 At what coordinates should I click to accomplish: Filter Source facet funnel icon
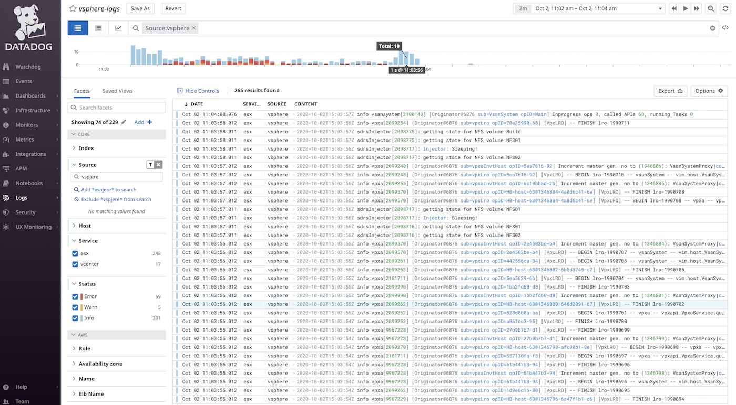point(150,165)
